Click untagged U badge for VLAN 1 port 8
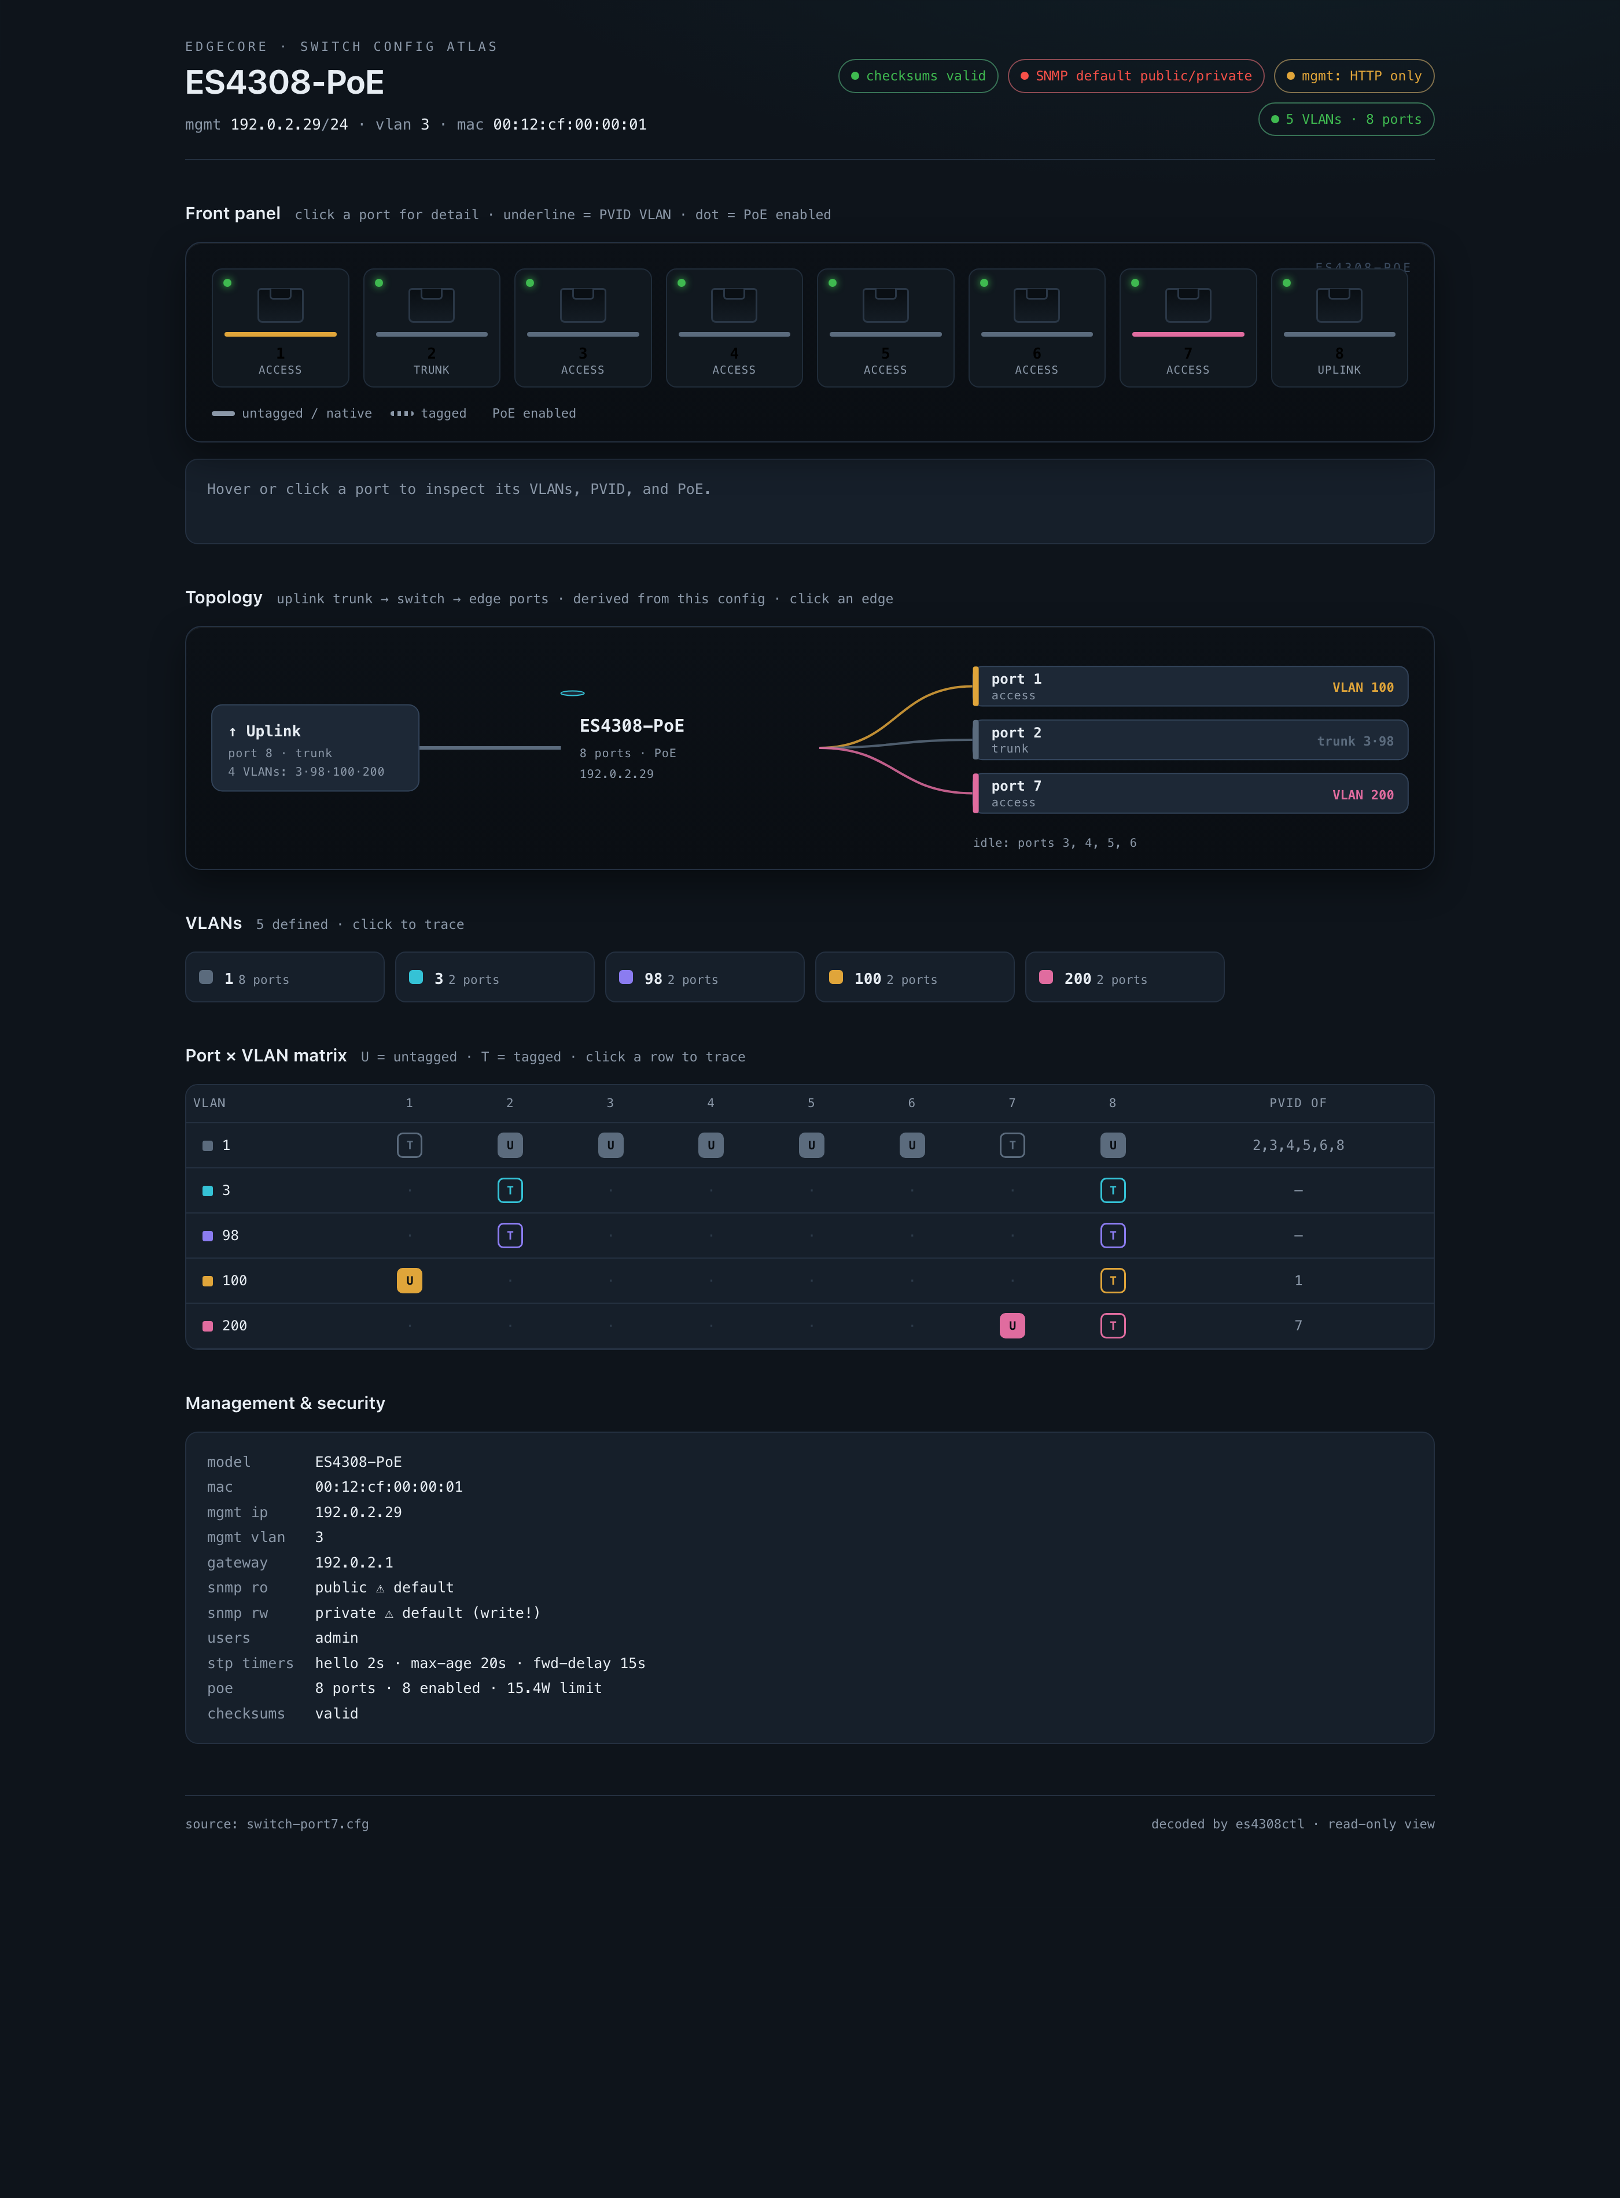1620x2198 pixels. point(1113,1145)
